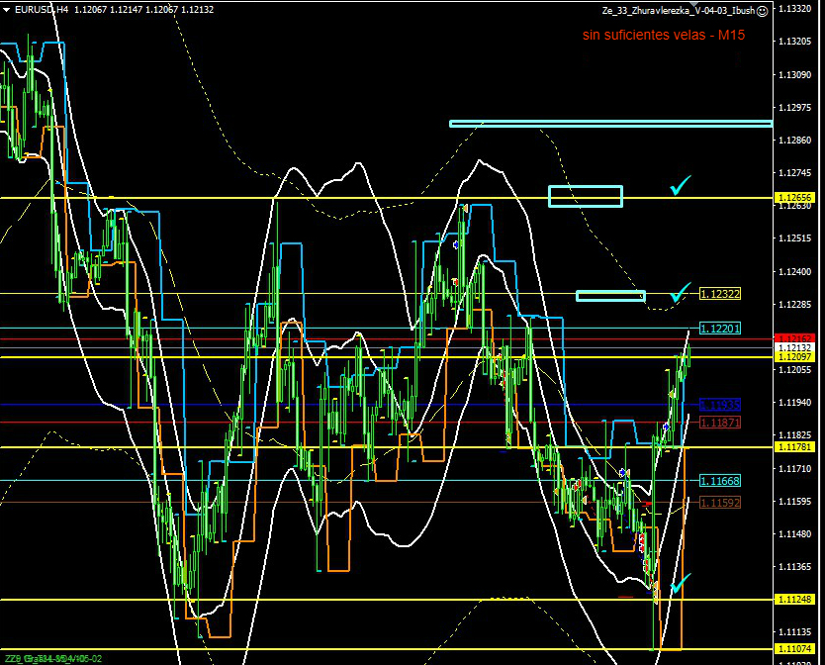
Task: Click the cyan checkmark near the 1.12656 line
Action: click(679, 185)
